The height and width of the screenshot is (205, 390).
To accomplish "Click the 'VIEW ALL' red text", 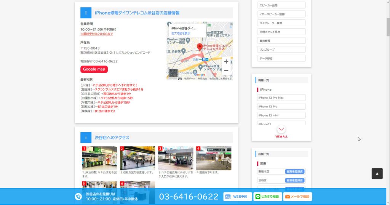I will (281, 136).
